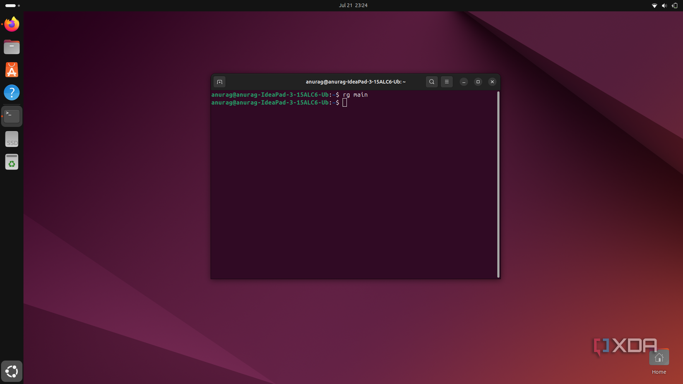The width and height of the screenshot is (683, 384).
Task: Open a new terminal tab
Action: (x=219, y=82)
